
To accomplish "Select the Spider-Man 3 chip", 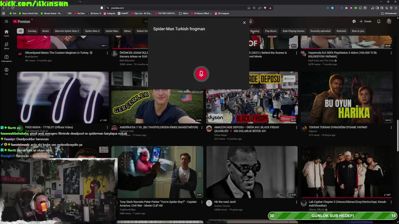I will point(92,31).
